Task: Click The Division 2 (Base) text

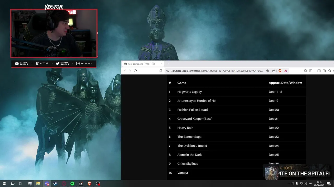Action: point(192,146)
